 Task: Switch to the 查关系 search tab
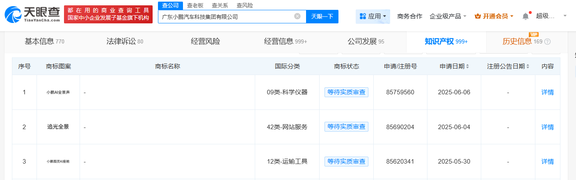220,5
